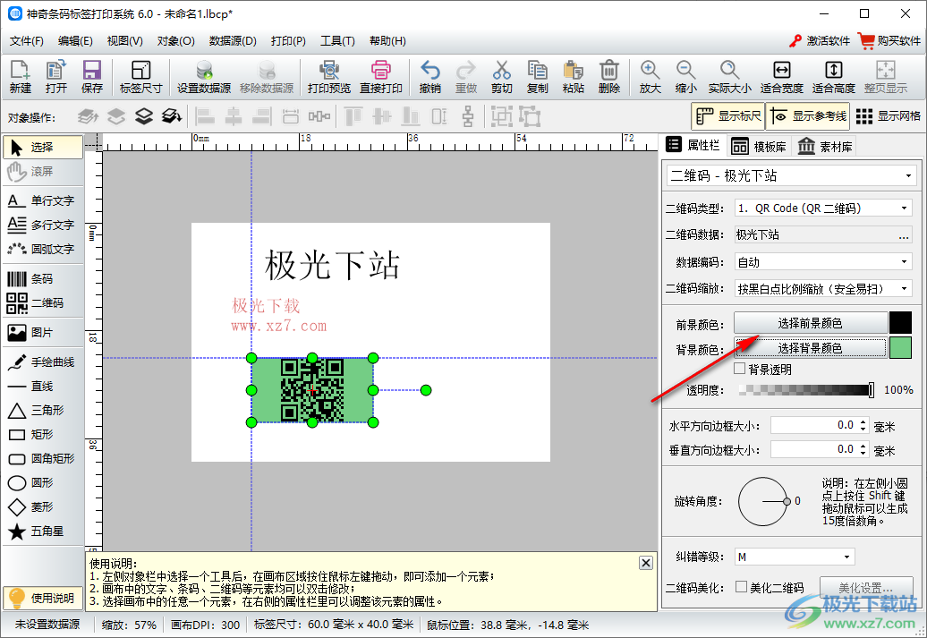Click the buy software (购买软件) link

[890, 41]
